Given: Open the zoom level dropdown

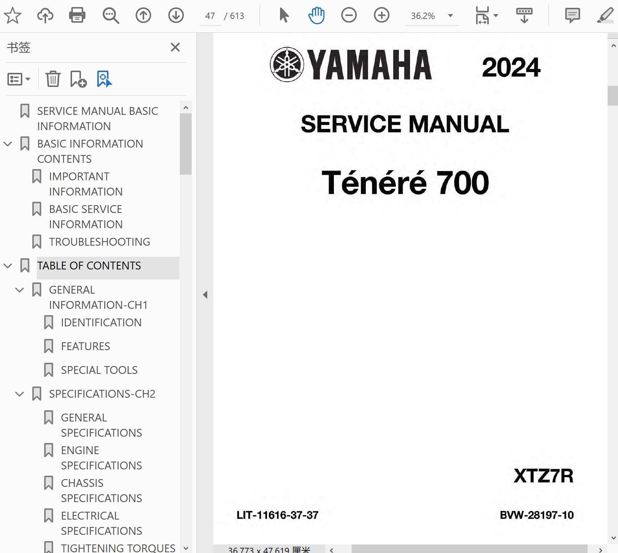Looking at the screenshot, I should [x=451, y=16].
